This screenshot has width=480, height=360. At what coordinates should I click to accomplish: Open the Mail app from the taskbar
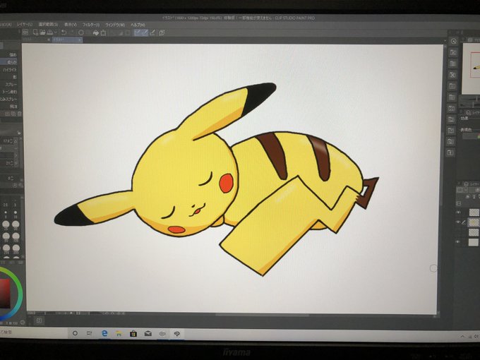(x=148, y=334)
